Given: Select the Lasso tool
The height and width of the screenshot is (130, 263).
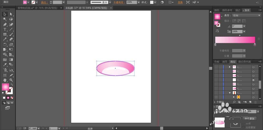Looking at the screenshot, I should point(11,19).
